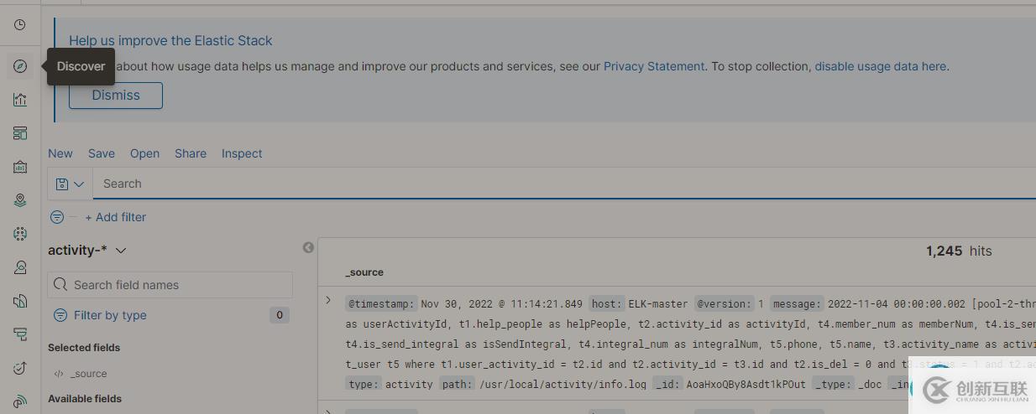Image resolution: width=1036 pixels, height=414 pixels.
Task: Open Maps icon in sidebar
Action: pos(20,200)
